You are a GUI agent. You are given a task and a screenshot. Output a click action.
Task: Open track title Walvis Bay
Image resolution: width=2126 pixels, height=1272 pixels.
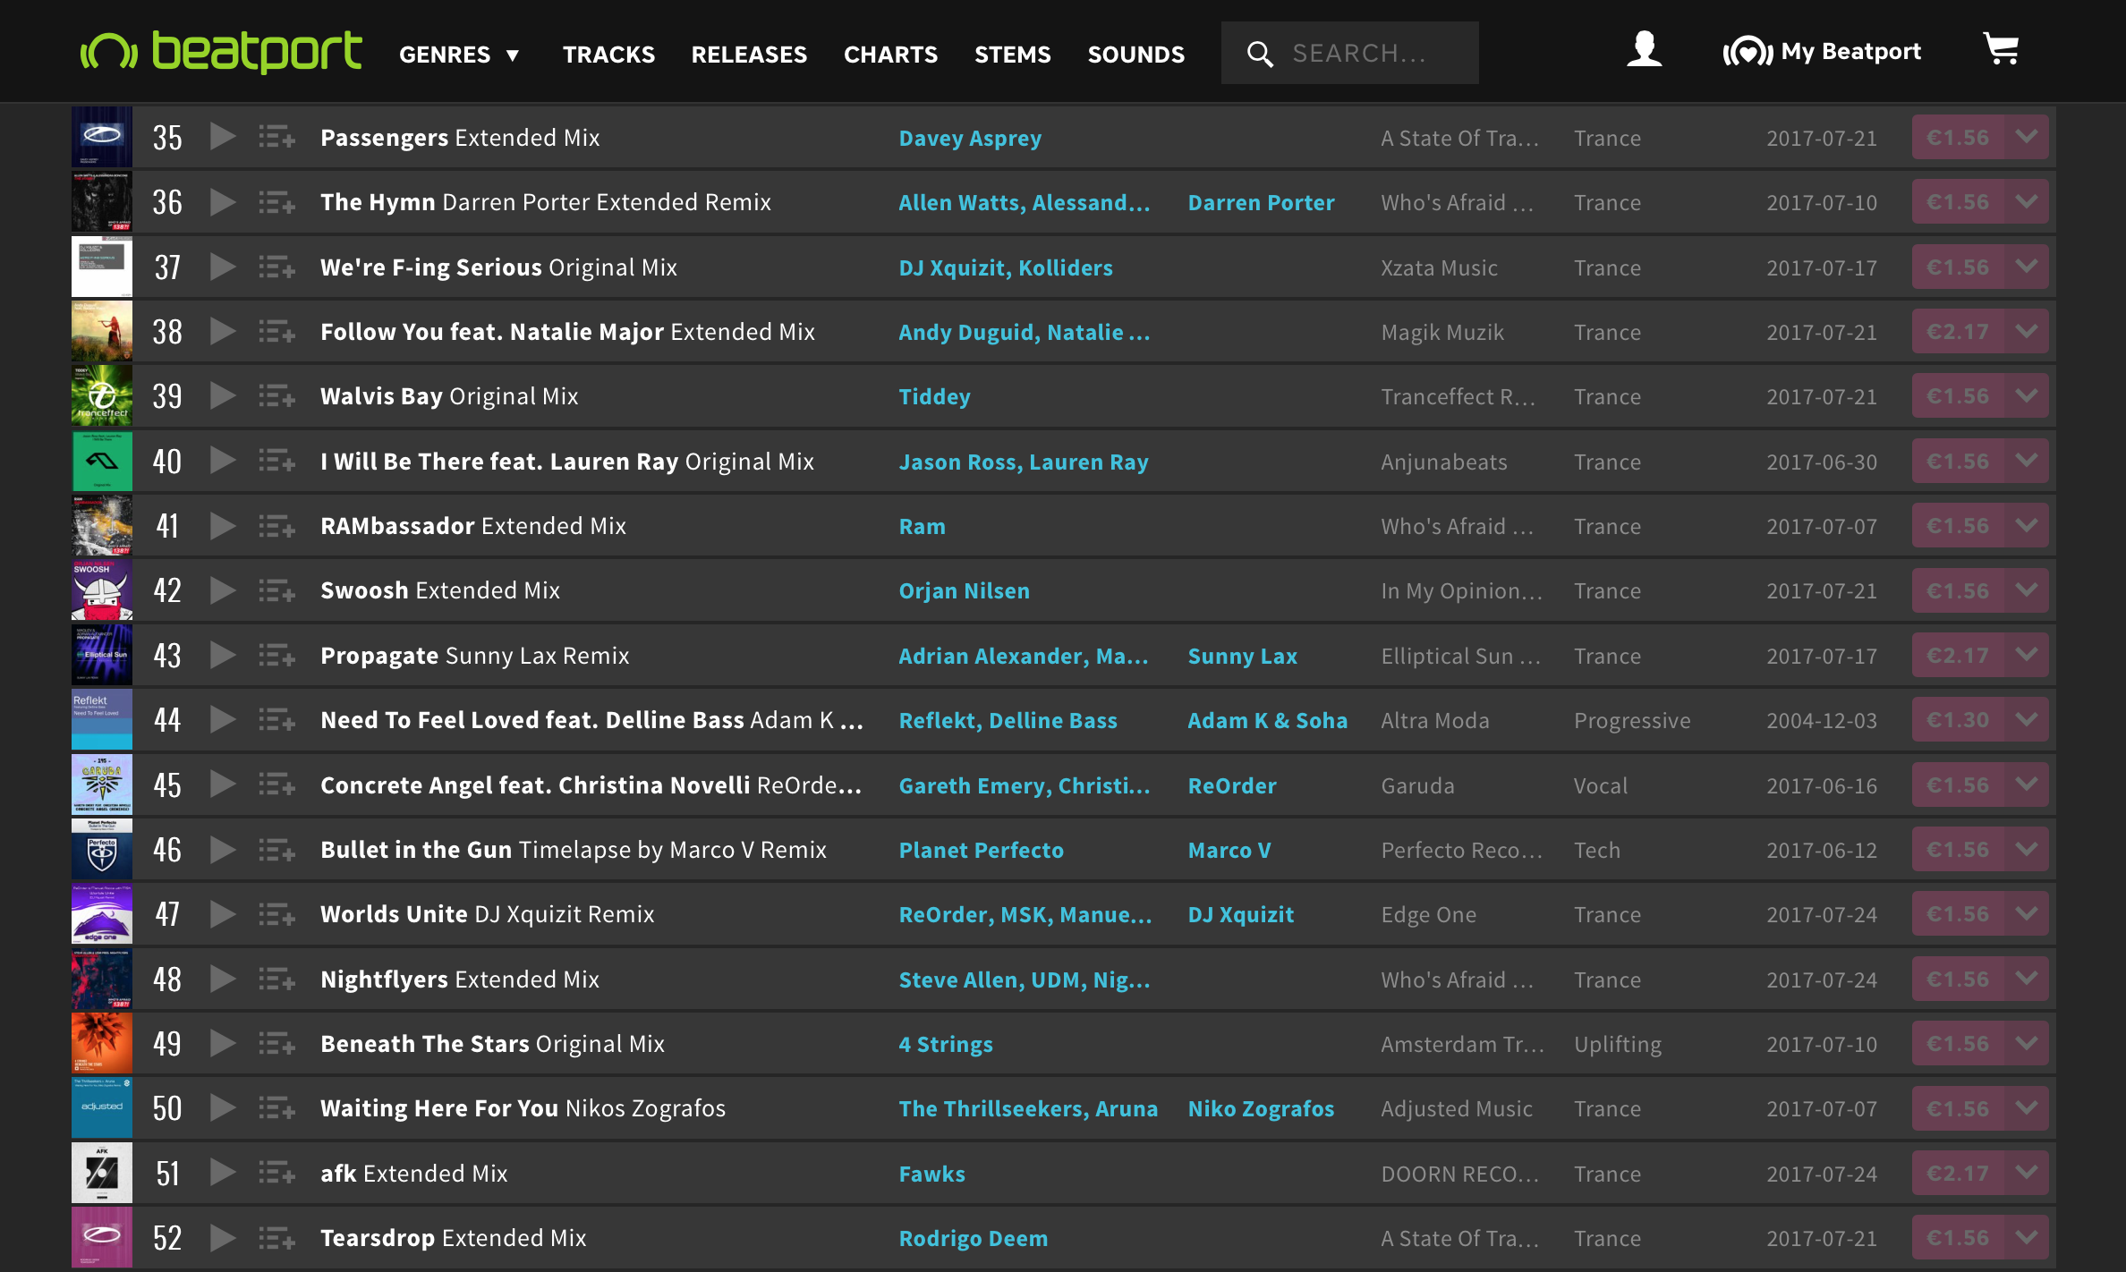coord(381,396)
